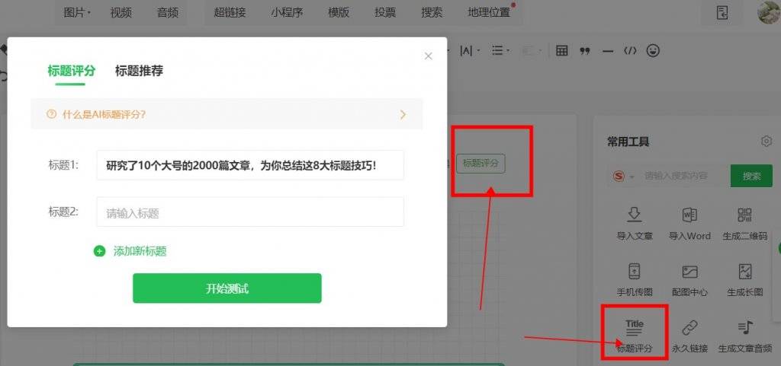The height and width of the screenshot is (366, 781).
Task: Open the 生成长图 tool
Action: point(744,280)
